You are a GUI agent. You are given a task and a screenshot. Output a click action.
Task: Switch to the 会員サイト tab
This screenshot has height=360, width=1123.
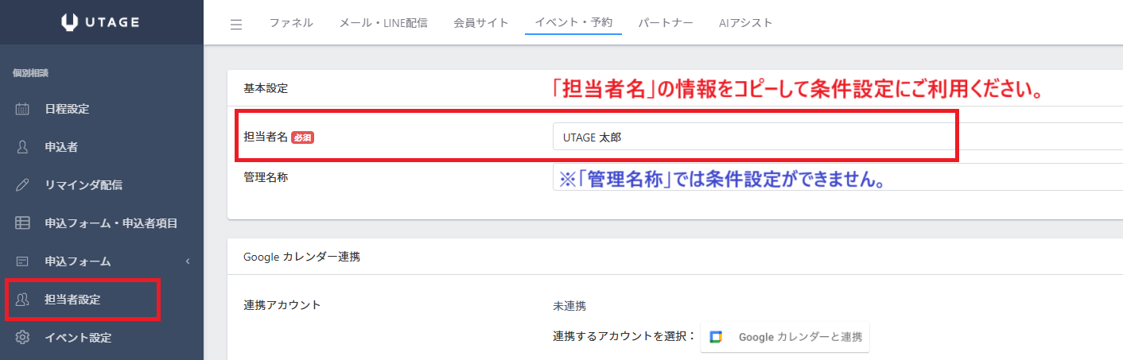(x=480, y=23)
